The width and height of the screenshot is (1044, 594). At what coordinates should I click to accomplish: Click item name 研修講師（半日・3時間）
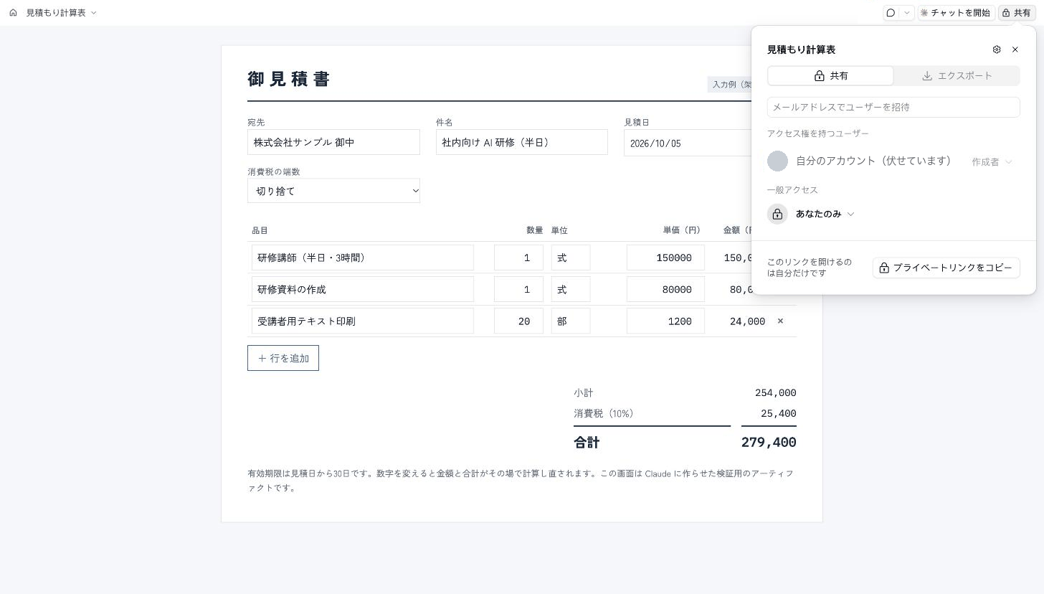(x=363, y=258)
